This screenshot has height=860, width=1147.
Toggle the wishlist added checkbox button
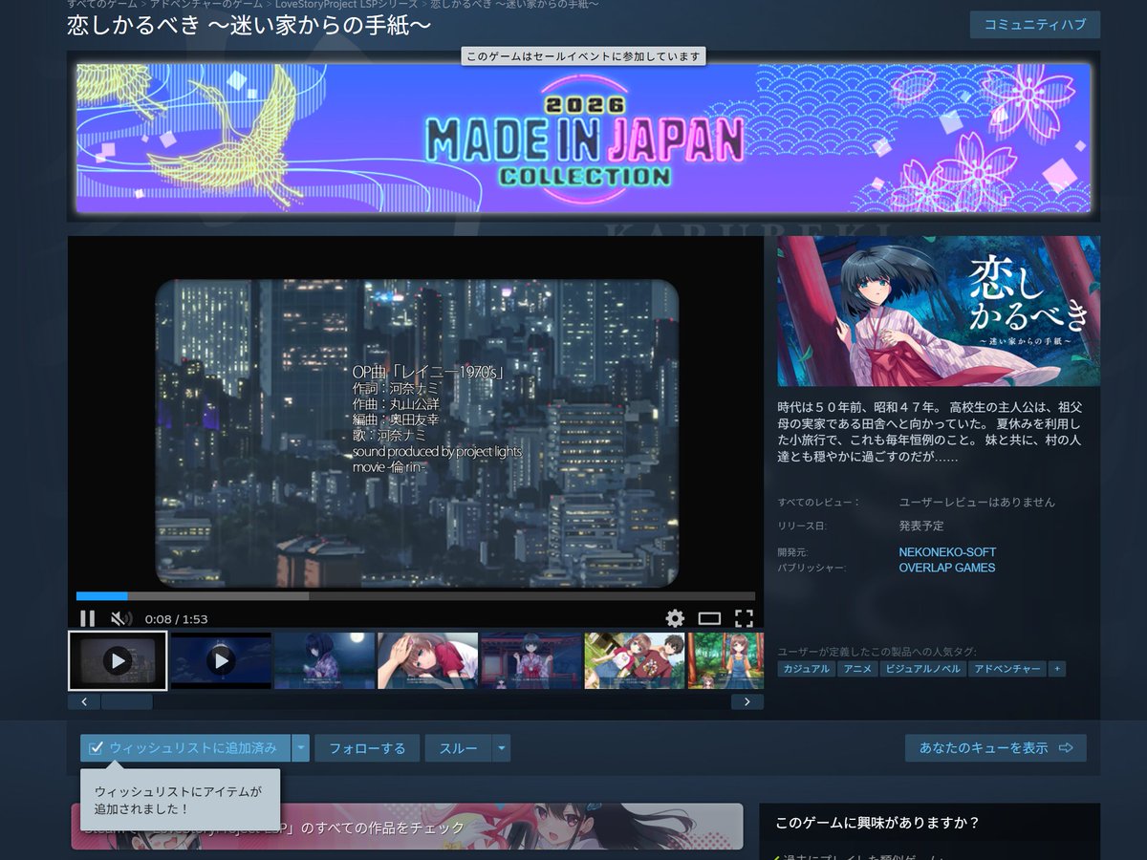click(x=185, y=748)
